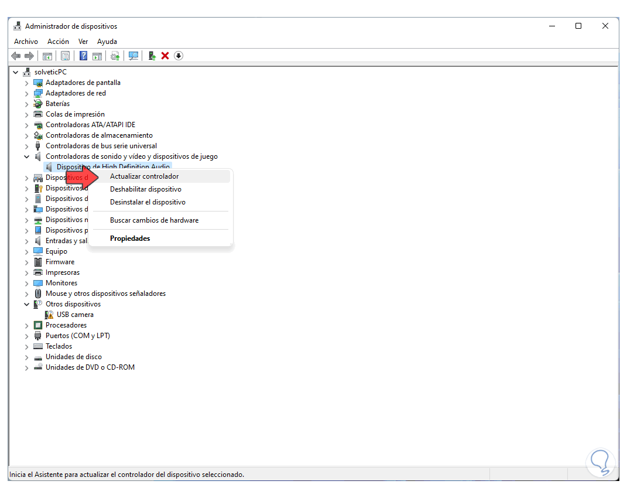The width and height of the screenshot is (627, 498).
Task: Click the Mouse y otros dispositivos icon
Action: coord(38,294)
